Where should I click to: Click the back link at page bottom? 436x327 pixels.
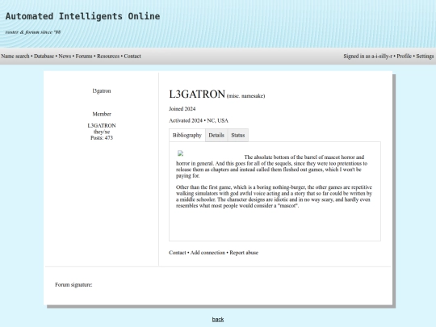[x=218, y=320]
